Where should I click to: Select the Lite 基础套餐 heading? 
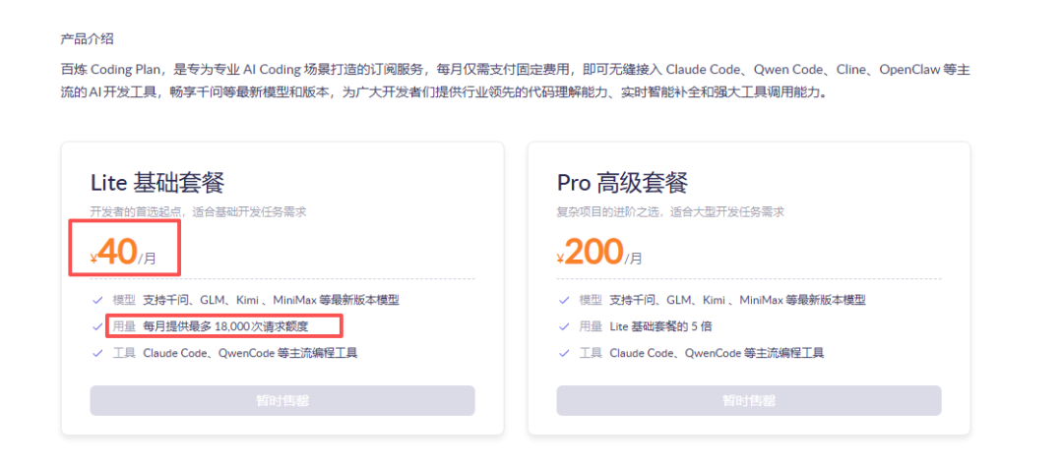pyautogui.click(x=157, y=183)
